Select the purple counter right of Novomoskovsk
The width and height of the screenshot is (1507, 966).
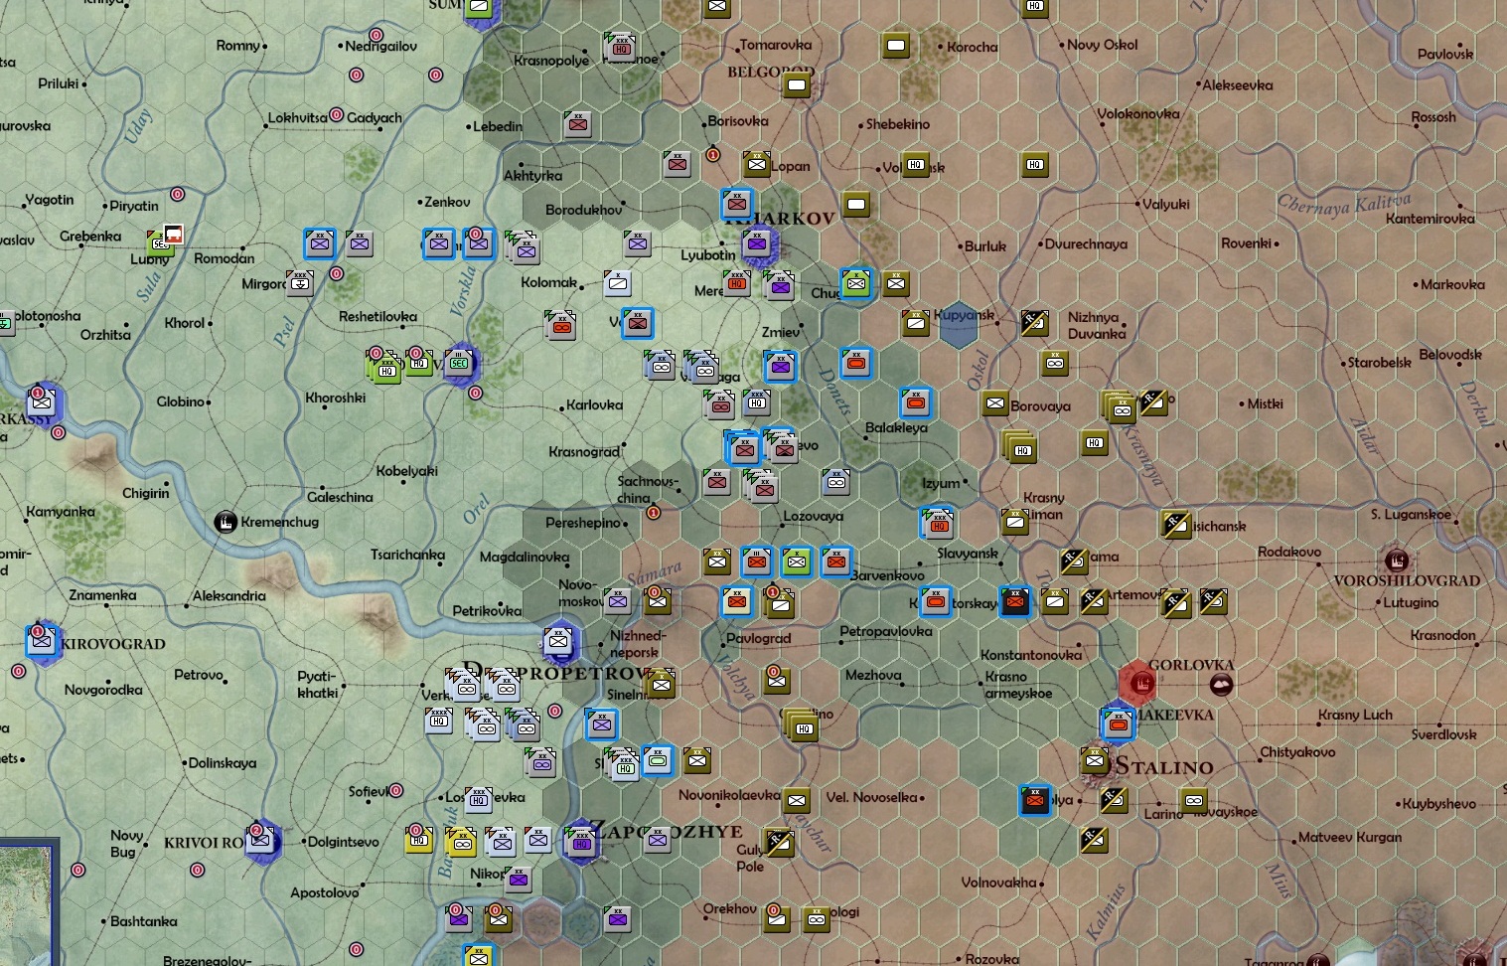point(618,601)
